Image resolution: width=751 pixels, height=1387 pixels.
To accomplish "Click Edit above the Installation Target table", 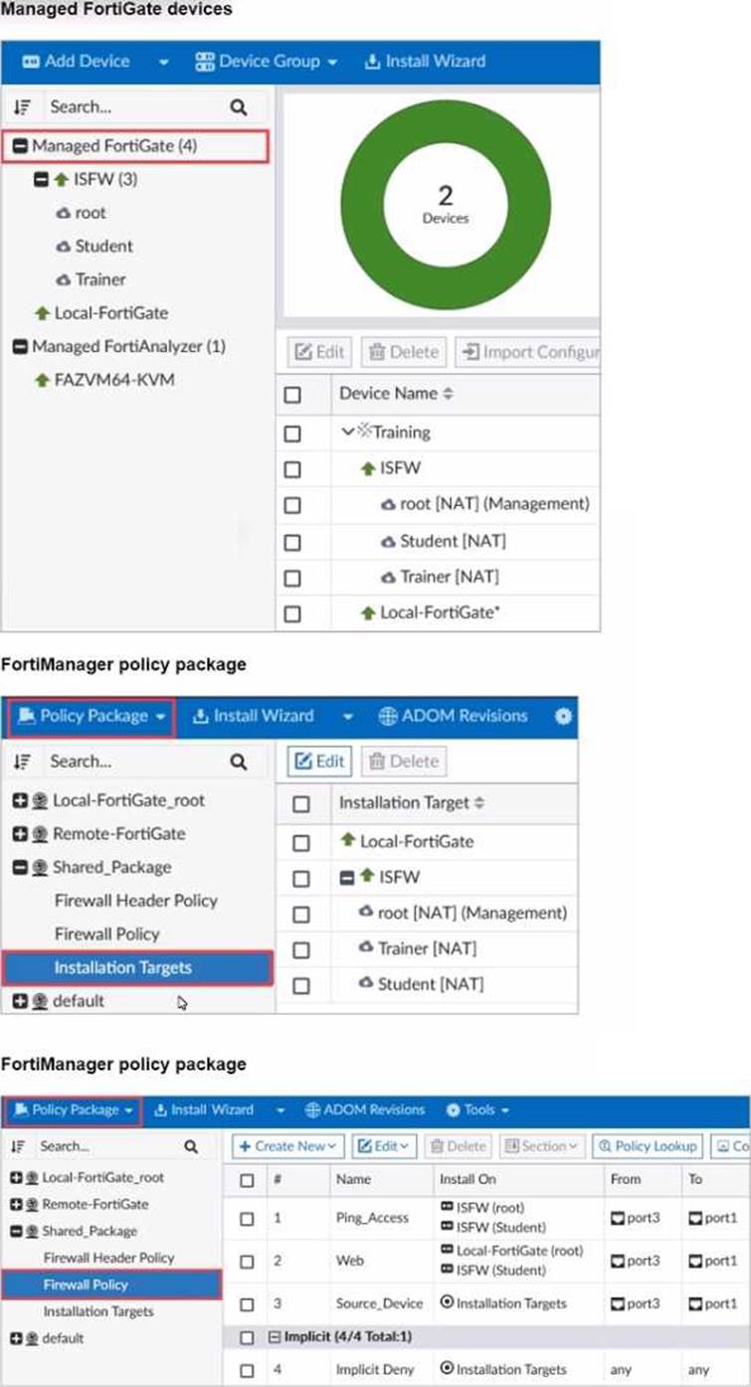I will pyautogui.click(x=320, y=762).
